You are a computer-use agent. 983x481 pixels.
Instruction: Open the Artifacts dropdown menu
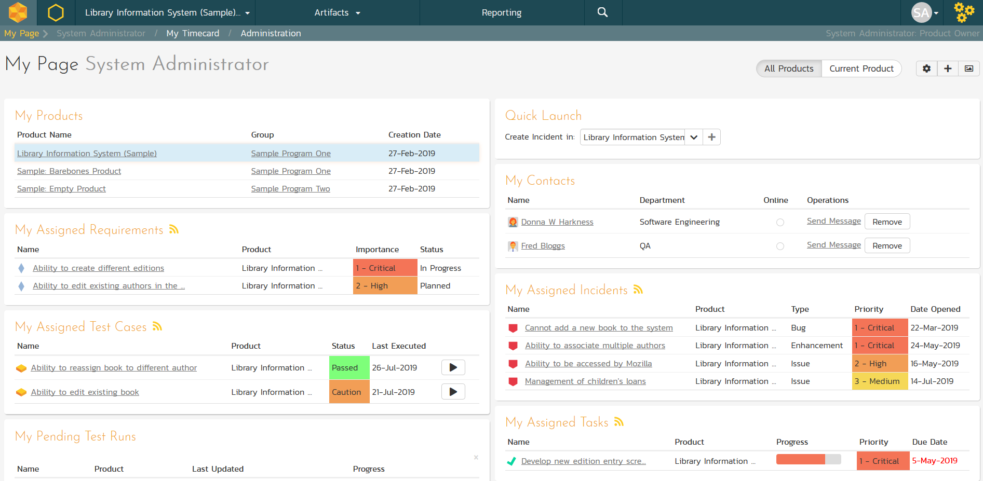tap(337, 12)
